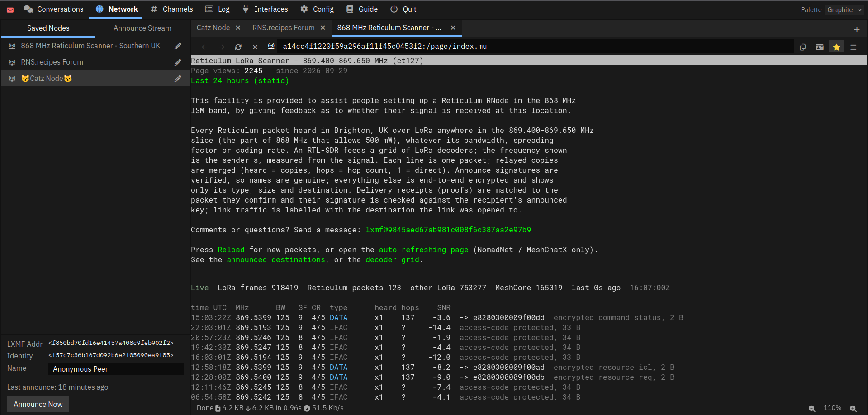
Task: Edit the 868 MHz Reticulum Scanner node
Action: pyautogui.click(x=178, y=46)
